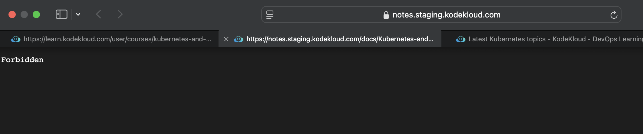Close the notes.staging.kodekloud.com tab
Viewport: 643px width, 134px height.
[x=226, y=39]
